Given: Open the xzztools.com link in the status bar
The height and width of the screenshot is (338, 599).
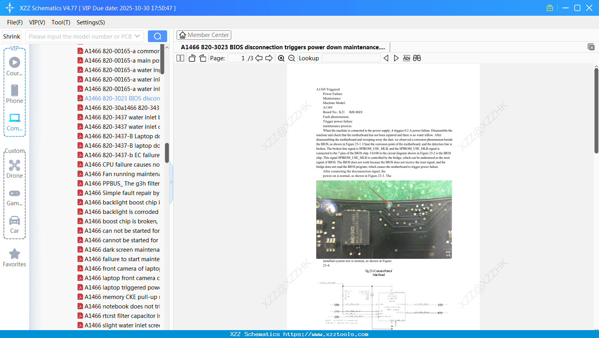Looking at the screenshot, I should [x=326, y=334].
